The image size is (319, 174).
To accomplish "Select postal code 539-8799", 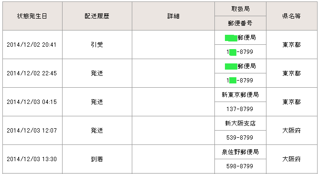I will [240, 138].
